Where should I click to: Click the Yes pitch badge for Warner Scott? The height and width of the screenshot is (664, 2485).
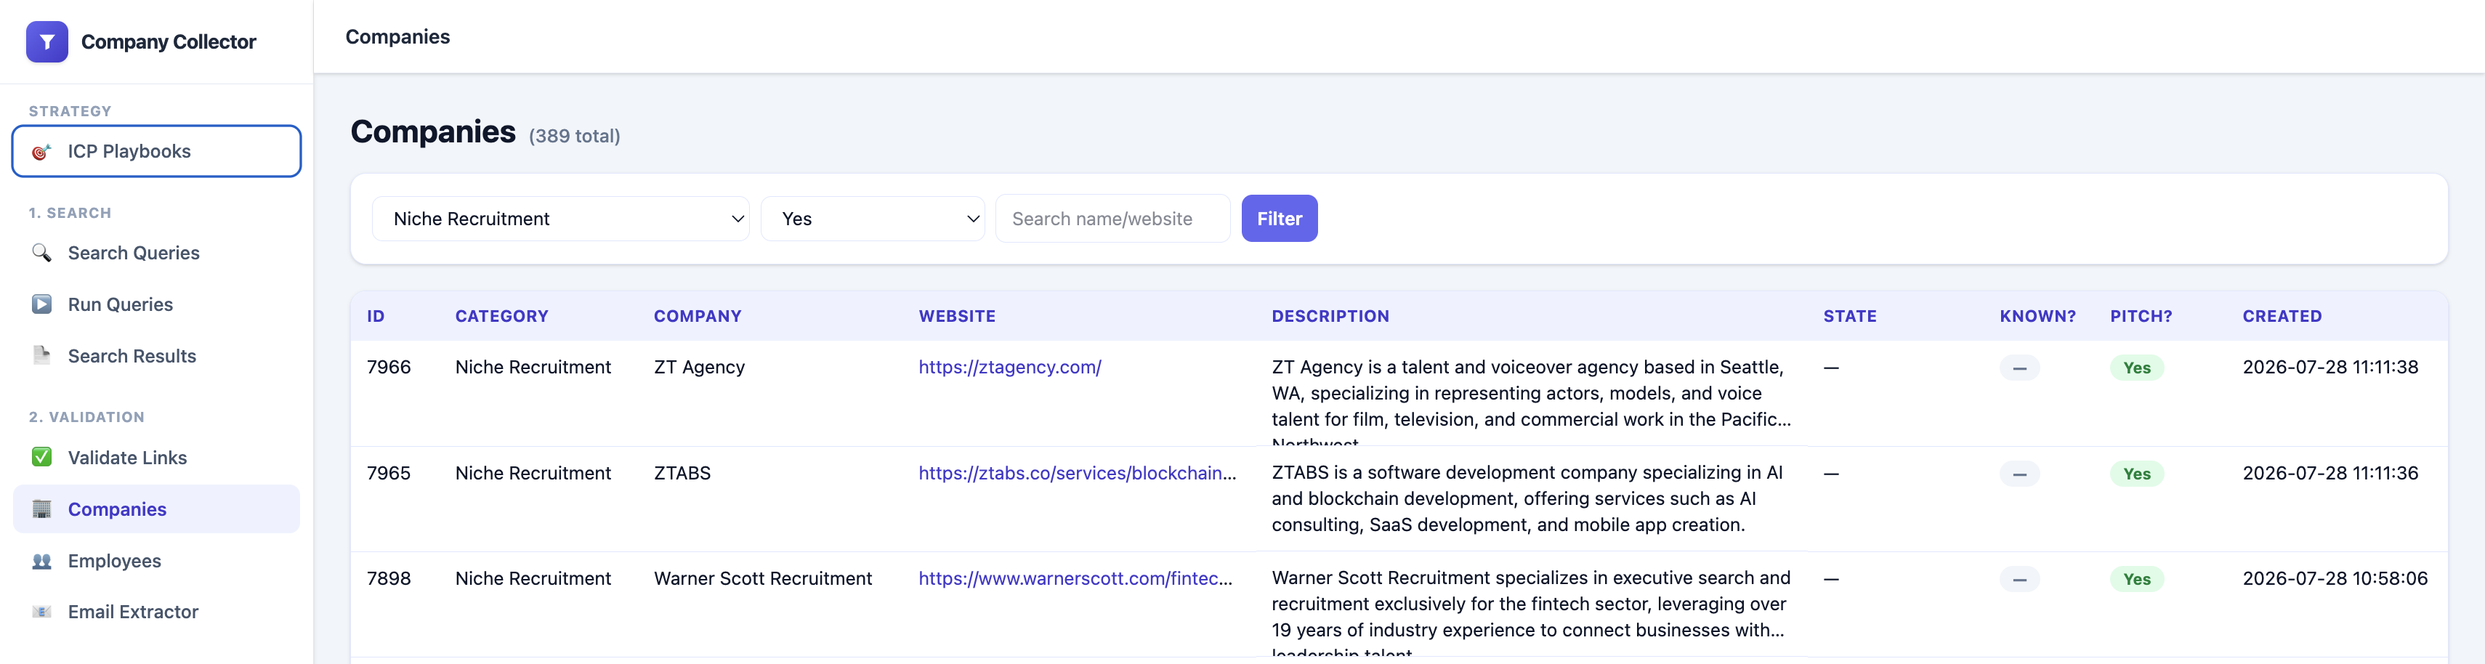point(2137,579)
